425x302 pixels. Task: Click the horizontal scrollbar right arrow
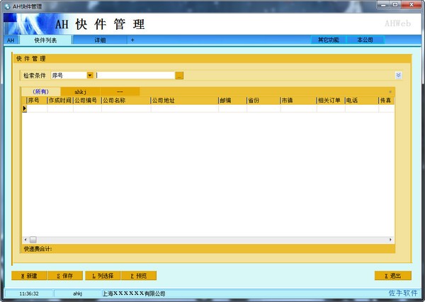pyautogui.click(x=390, y=240)
